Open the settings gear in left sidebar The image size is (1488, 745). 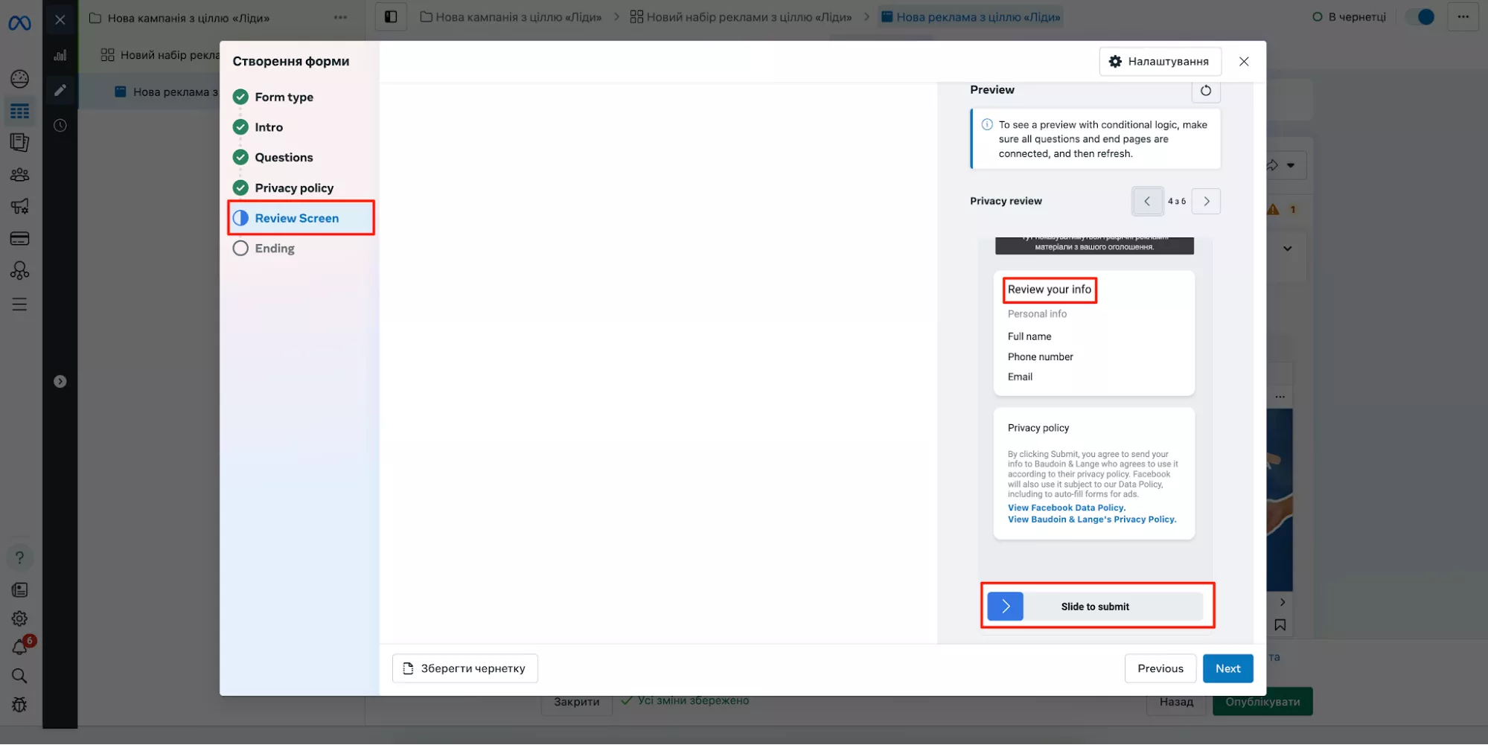click(x=19, y=618)
